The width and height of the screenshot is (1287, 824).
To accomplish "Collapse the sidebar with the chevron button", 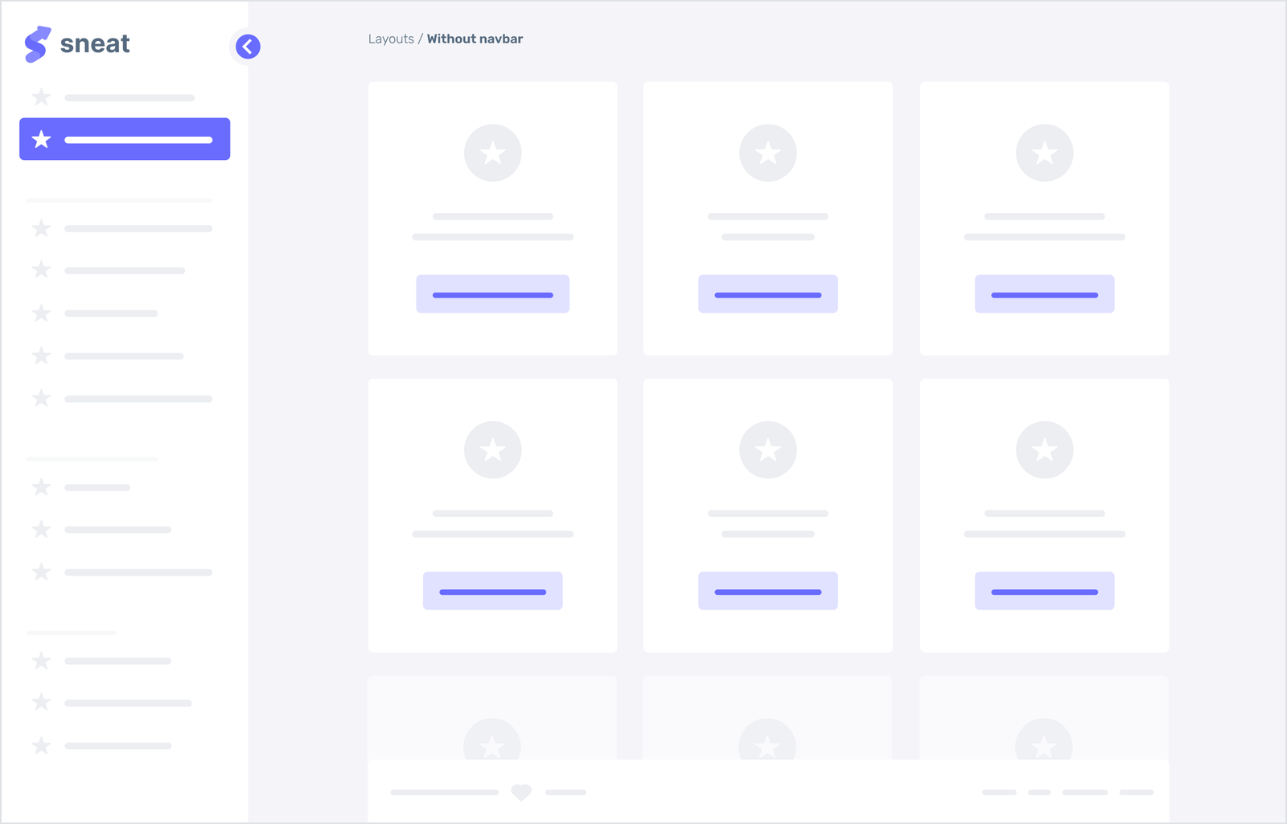I will 248,47.
